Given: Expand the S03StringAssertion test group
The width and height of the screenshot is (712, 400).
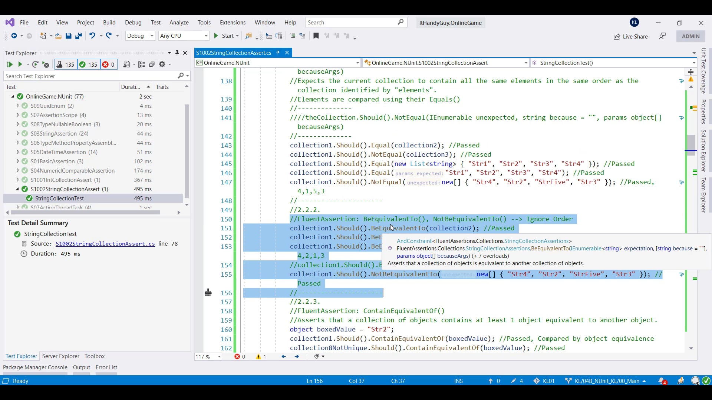Looking at the screenshot, I should pyautogui.click(x=17, y=134).
